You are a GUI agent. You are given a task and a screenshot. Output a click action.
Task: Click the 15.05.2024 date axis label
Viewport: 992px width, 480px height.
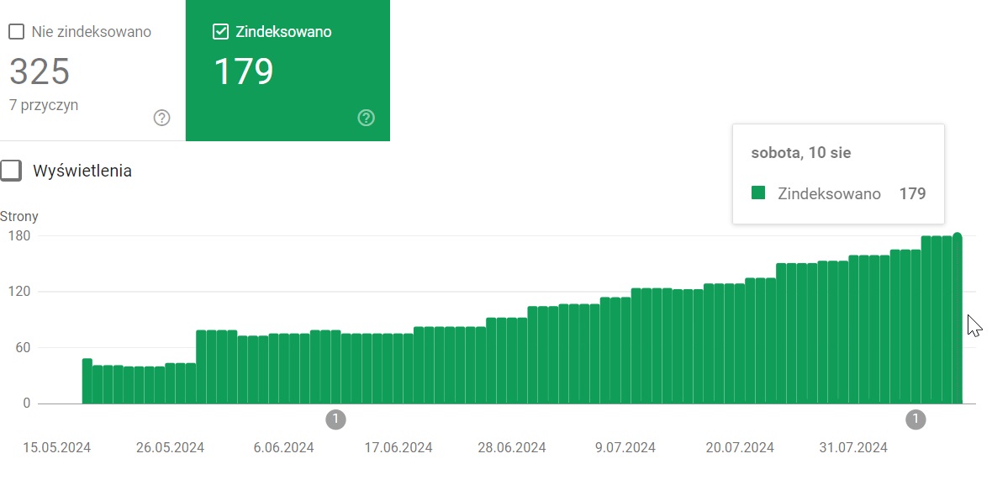56,447
